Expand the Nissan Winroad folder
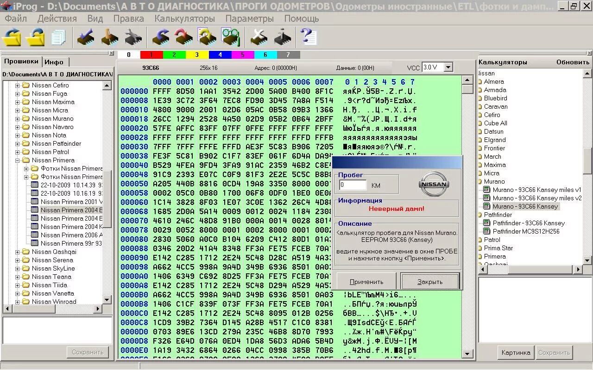Viewport: 593px width, 370px height. (x=18, y=302)
